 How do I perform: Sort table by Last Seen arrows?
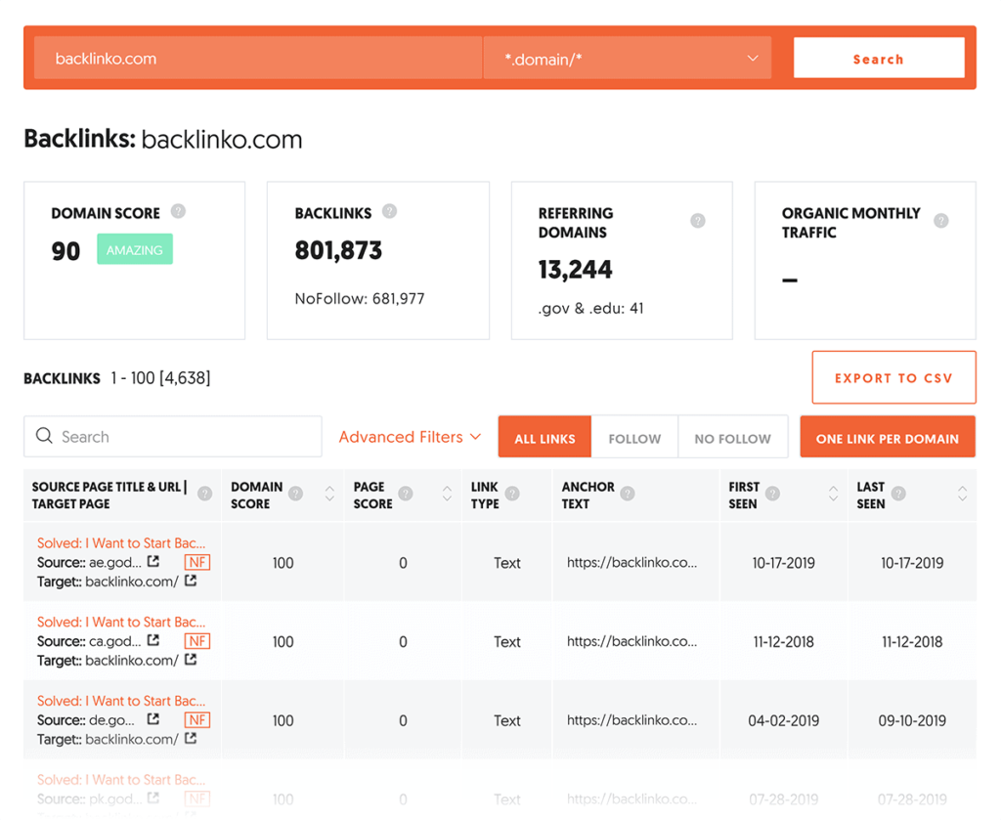[962, 495]
